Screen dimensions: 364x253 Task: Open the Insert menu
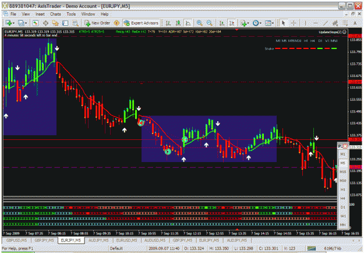pyautogui.click(x=40, y=14)
